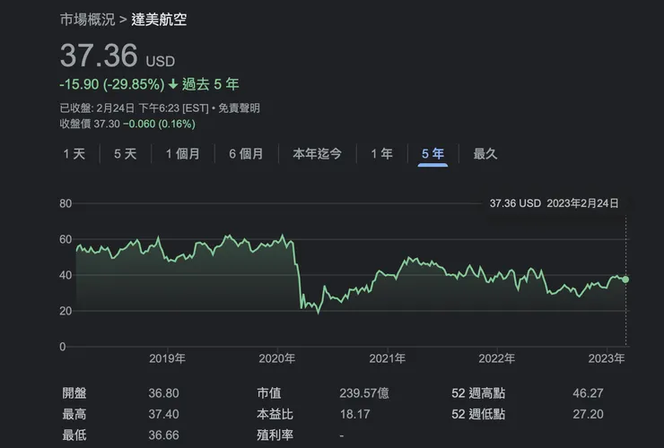Click the 市值 value 239.57億
The width and height of the screenshot is (664, 448).
(x=364, y=393)
